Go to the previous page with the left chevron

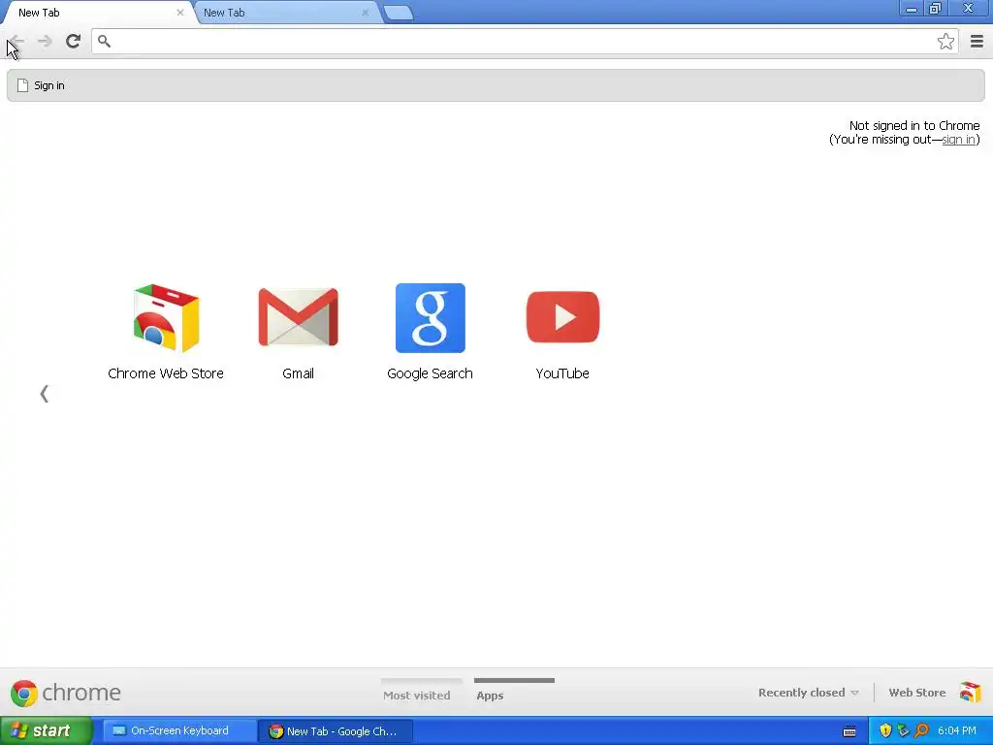[44, 394]
